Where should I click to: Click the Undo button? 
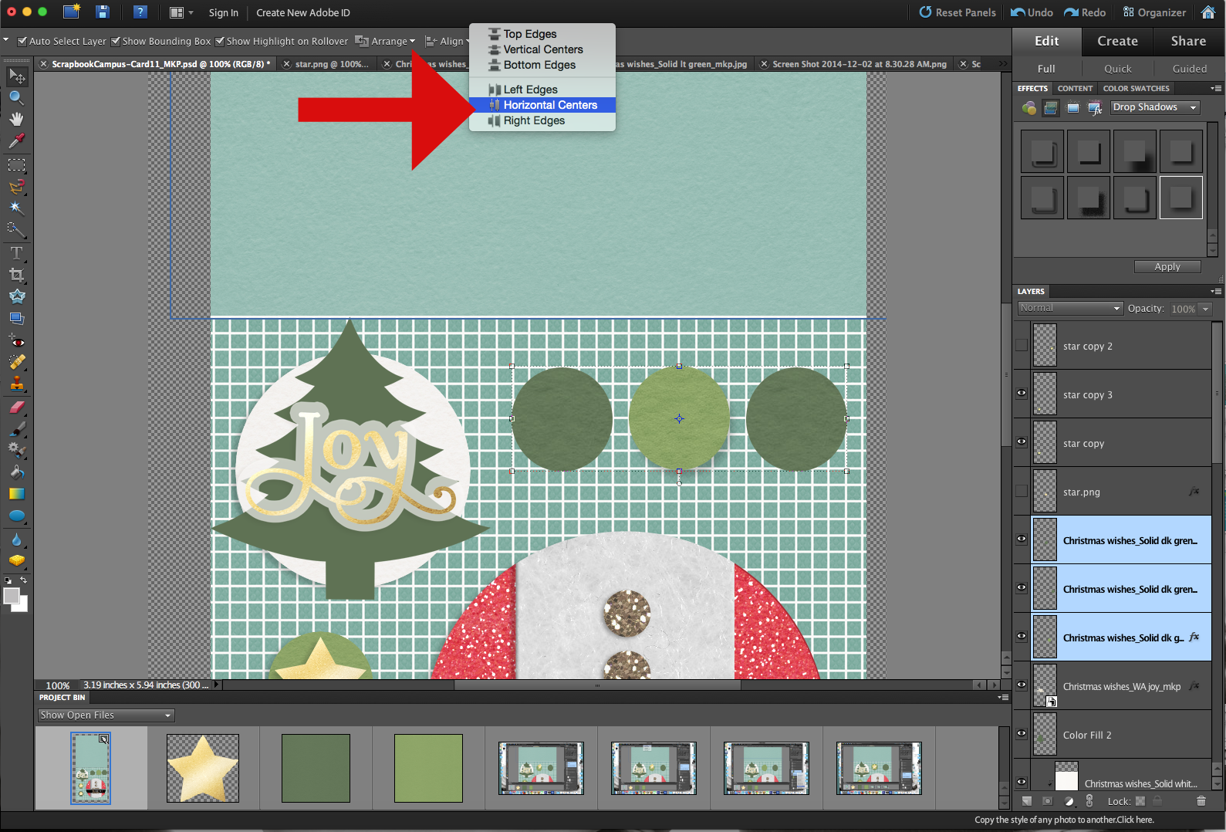pyautogui.click(x=1032, y=12)
